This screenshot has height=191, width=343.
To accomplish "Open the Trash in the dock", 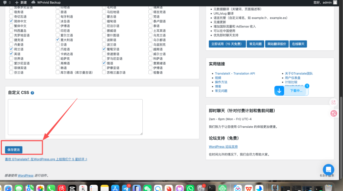I will [328, 188].
